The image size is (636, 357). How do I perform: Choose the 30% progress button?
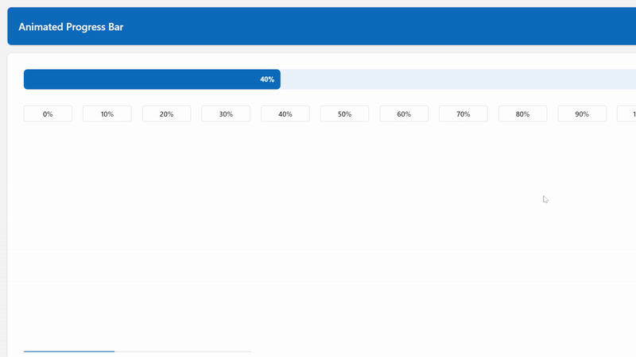tap(226, 113)
